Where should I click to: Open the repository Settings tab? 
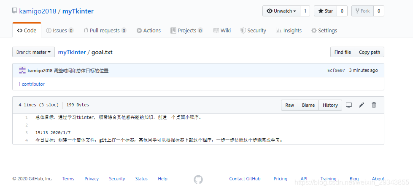coord(324,30)
